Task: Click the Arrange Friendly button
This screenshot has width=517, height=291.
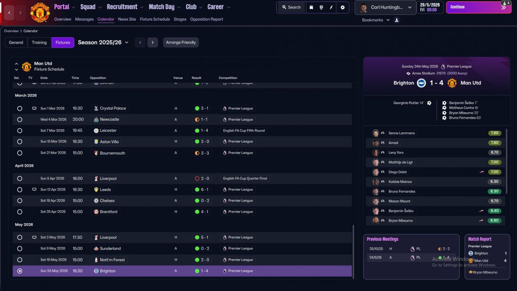Action: pyautogui.click(x=181, y=42)
